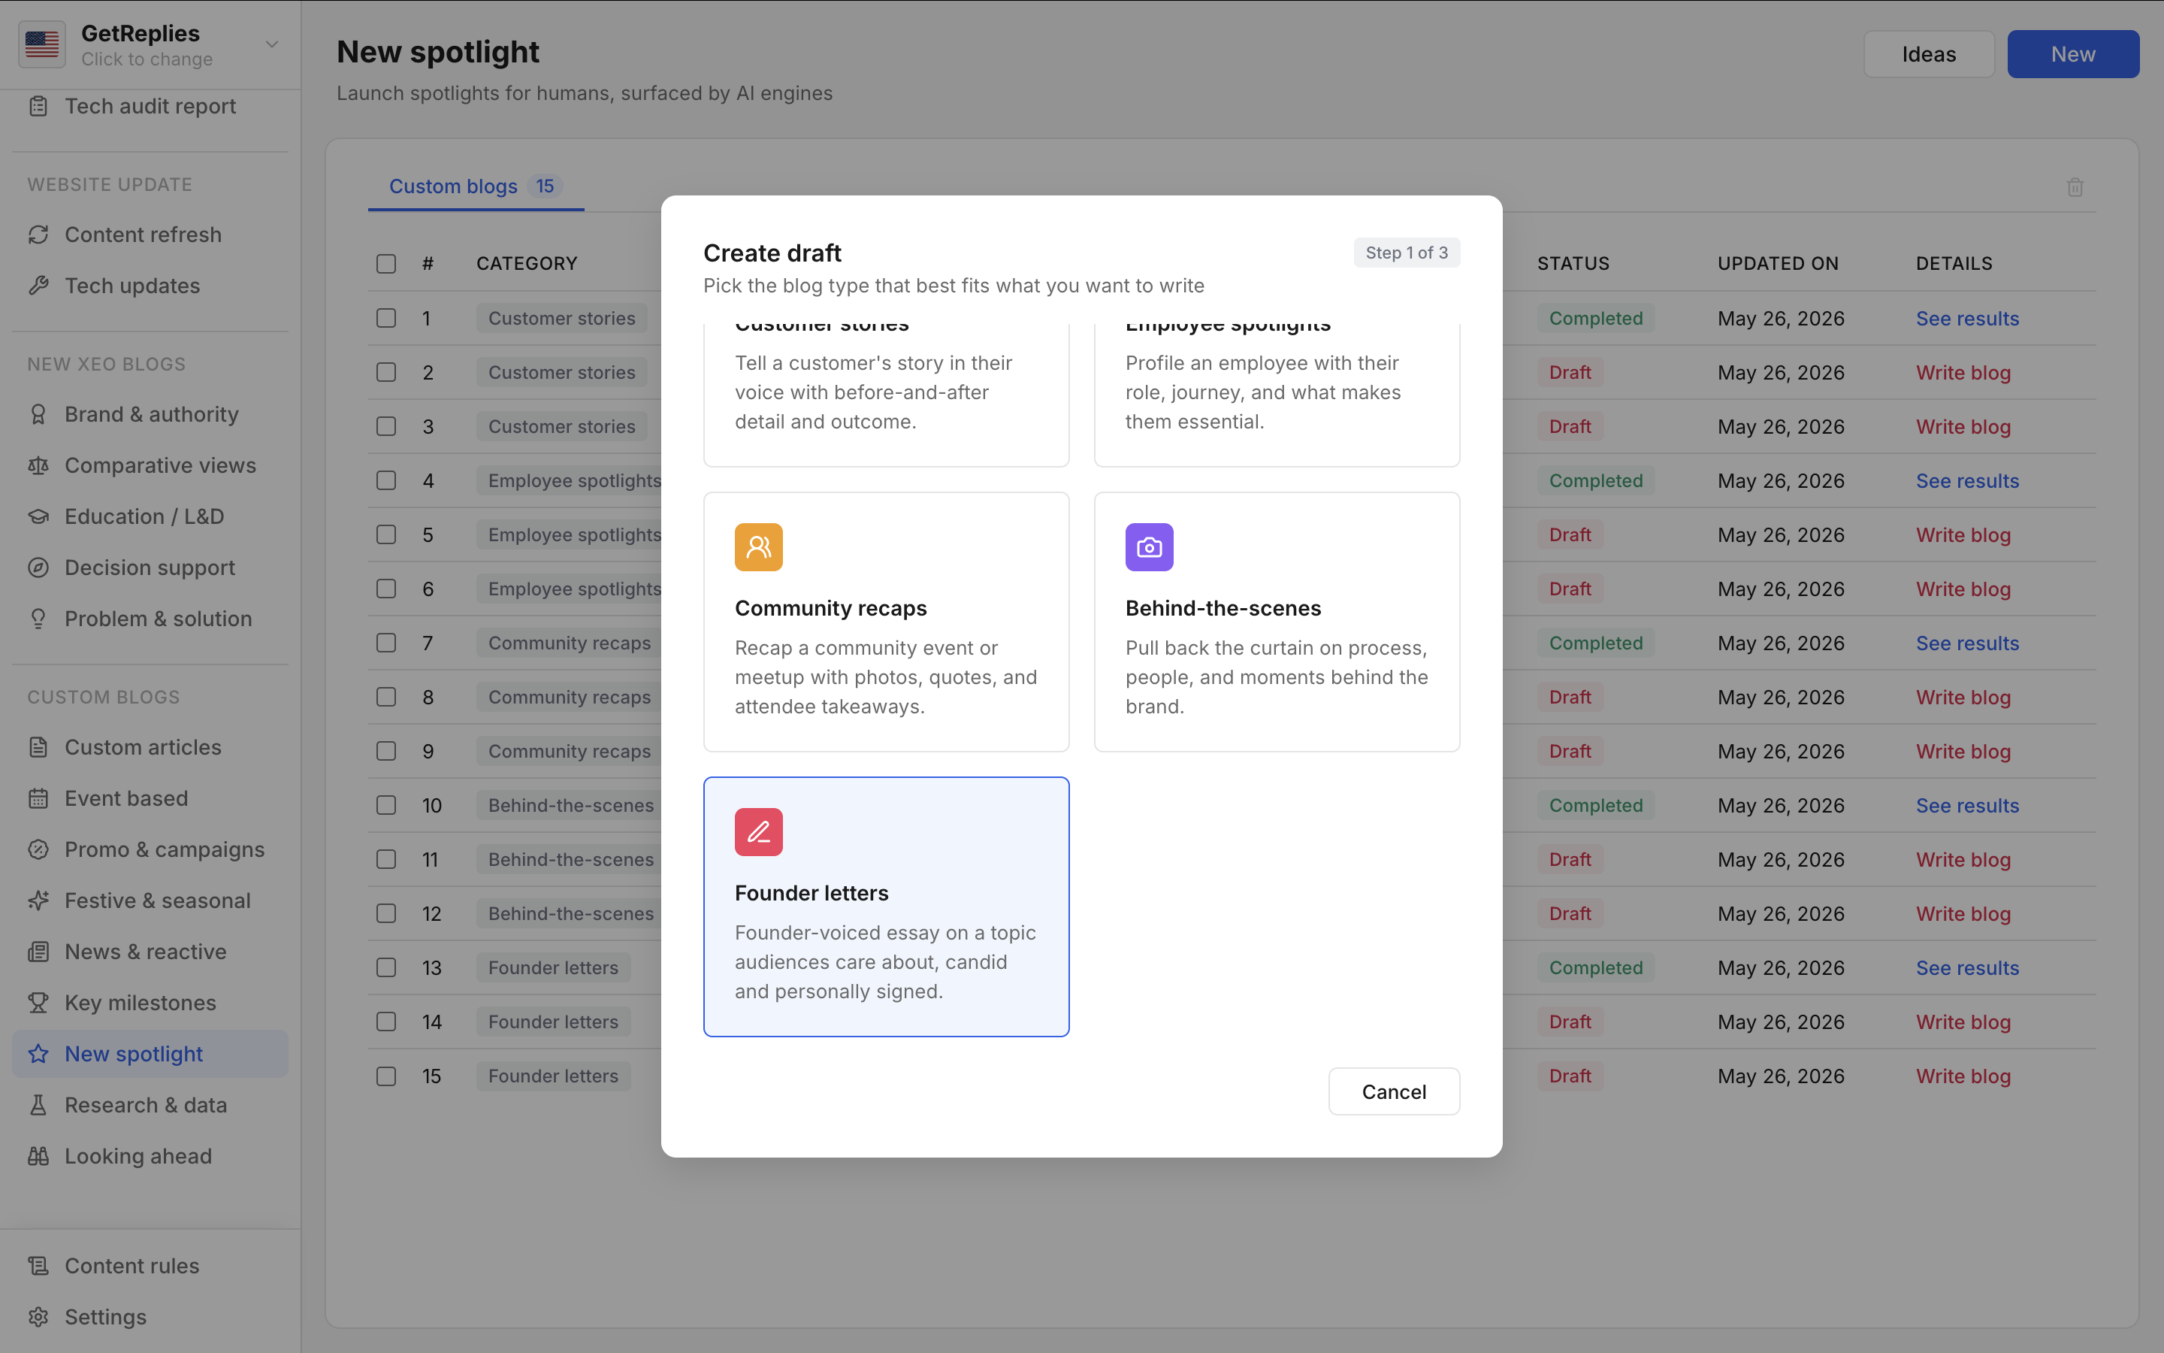Check the checkbox for row 15
The width and height of the screenshot is (2164, 1353).
coord(386,1076)
